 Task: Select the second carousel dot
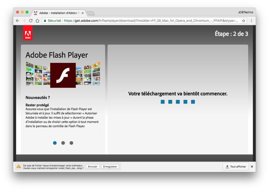(x=63, y=143)
